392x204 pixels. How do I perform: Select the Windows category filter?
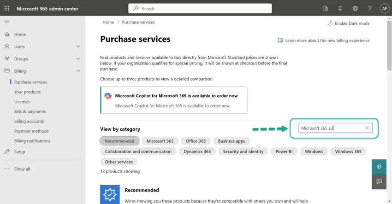click(x=314, y=152)
